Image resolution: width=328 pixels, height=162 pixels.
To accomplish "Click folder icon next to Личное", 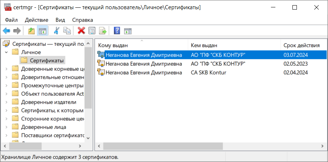I will (x=15, y=52).
